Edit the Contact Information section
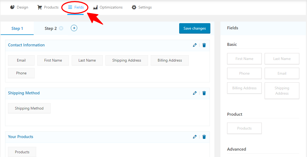Image resolution: width=307 pixels, height=157 pixels. coord(195,45)
